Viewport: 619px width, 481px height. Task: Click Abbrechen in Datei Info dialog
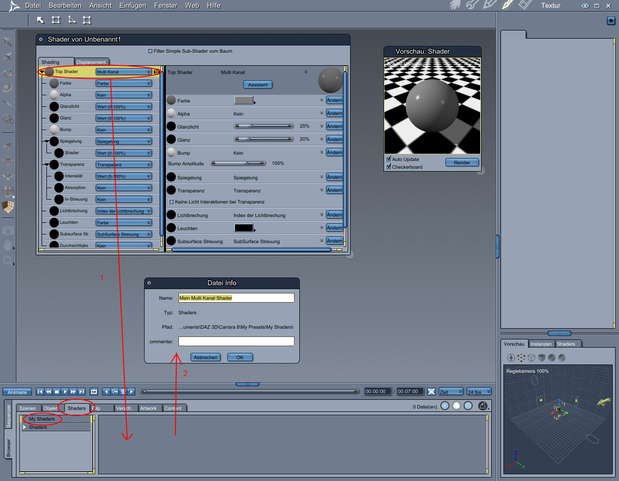(206, 357)
